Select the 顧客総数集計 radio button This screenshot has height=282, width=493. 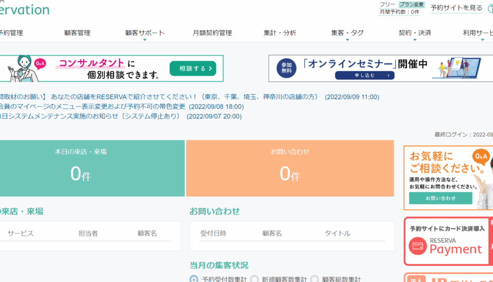(x=314, y=279)
